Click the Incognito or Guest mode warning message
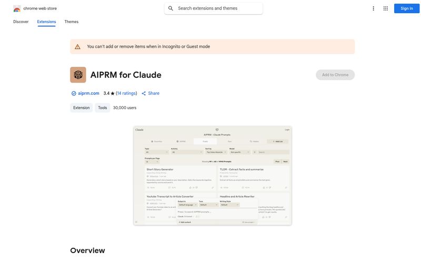This screenshot has width=421, height=261. (x=148, y=46)
